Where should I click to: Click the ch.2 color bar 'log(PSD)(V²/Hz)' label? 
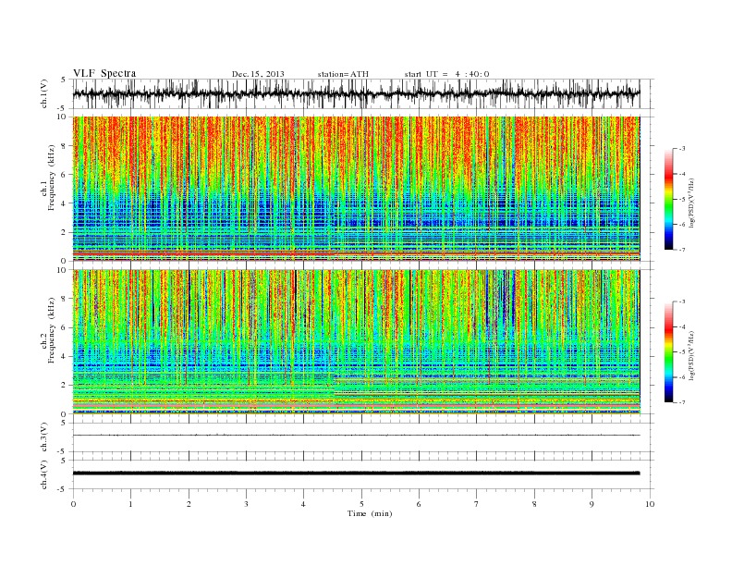click(691, 355)
